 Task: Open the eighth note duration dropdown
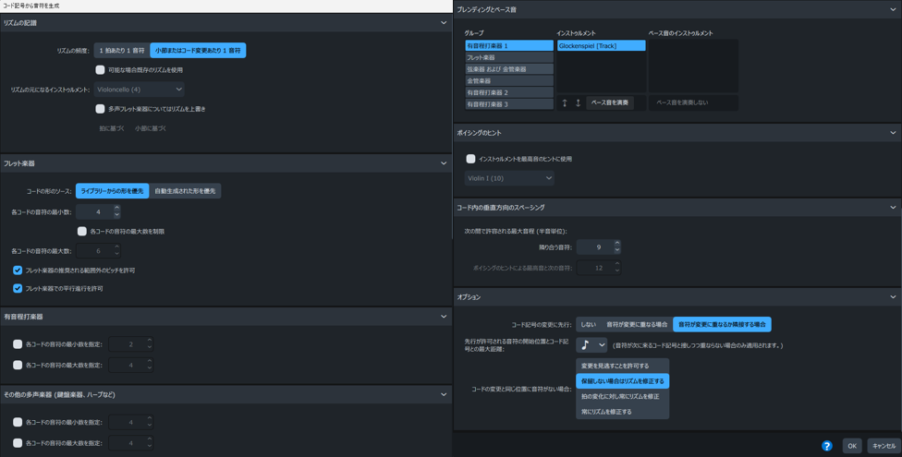[x=591, y=345]
